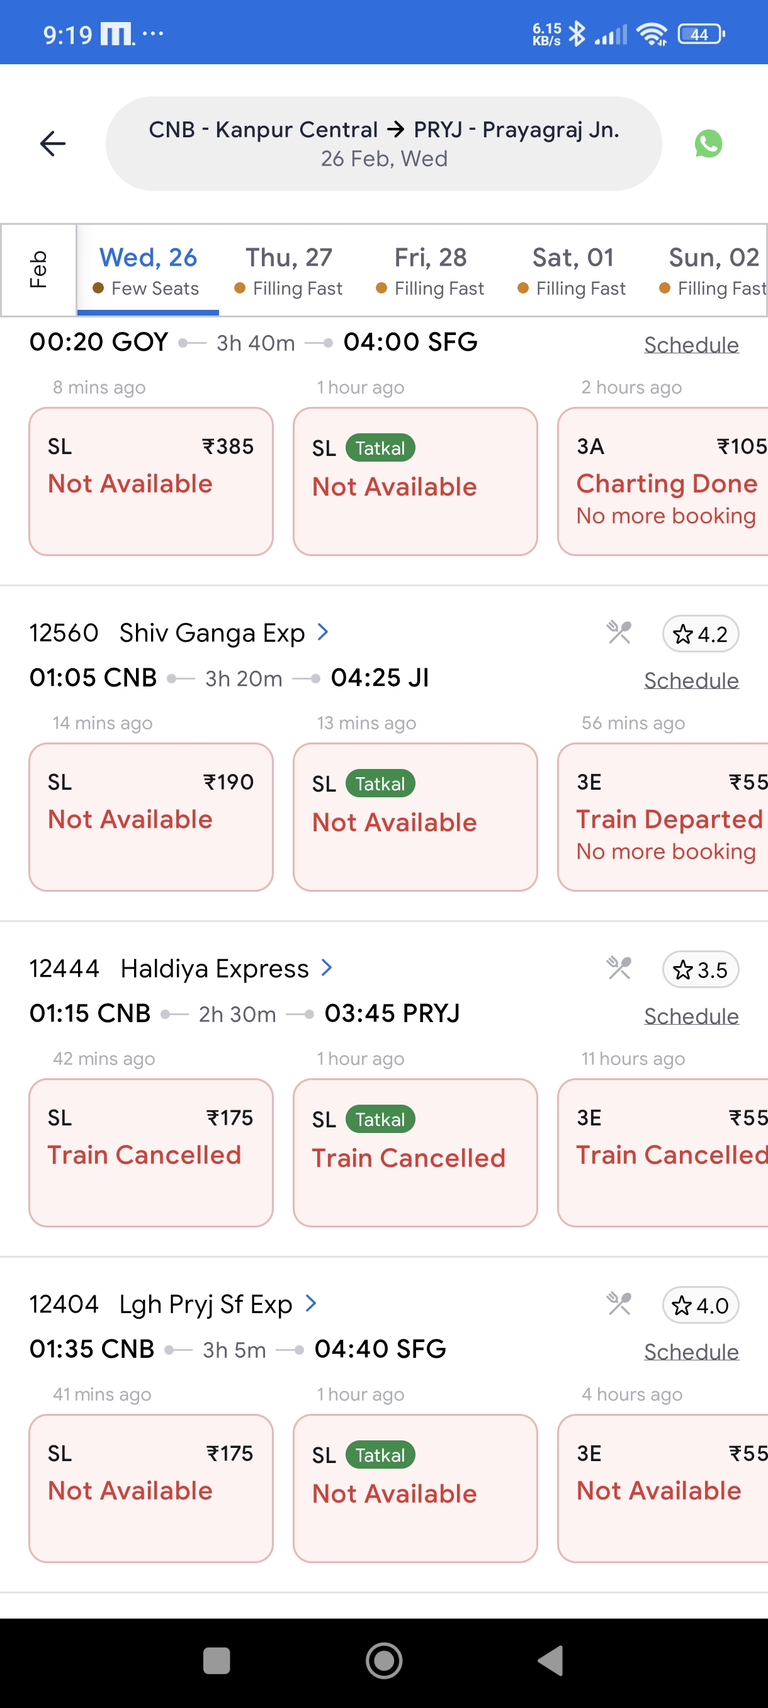Open Haldiya Express 3.5 star rating
Screen dimensions: 768x1708
click(x=700, y=969)
